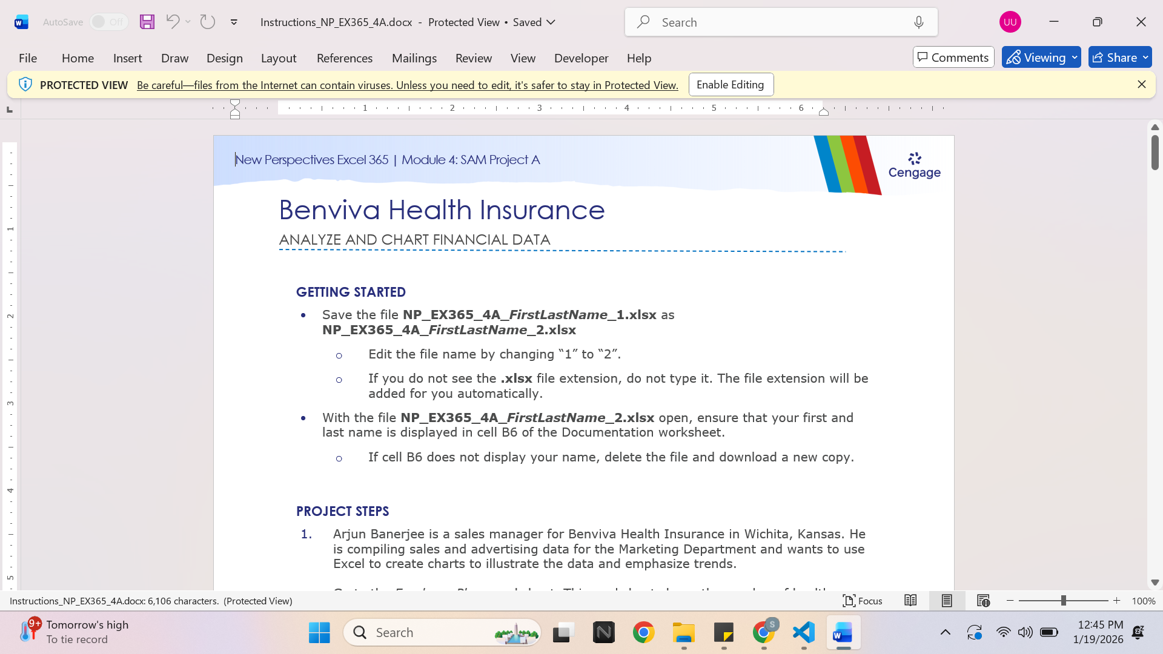Click the Comments button
Screen dimensions: 1163x654
click(953, 58)
